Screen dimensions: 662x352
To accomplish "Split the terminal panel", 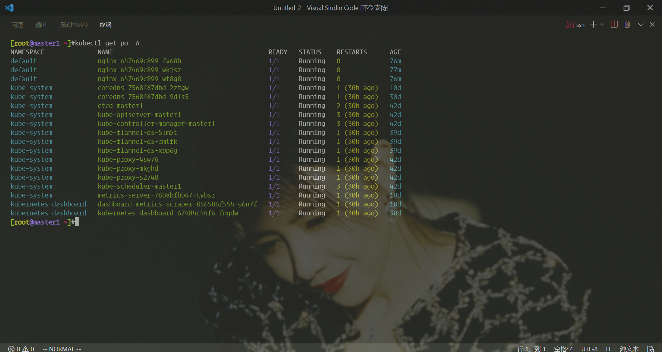I will [614, 24].
